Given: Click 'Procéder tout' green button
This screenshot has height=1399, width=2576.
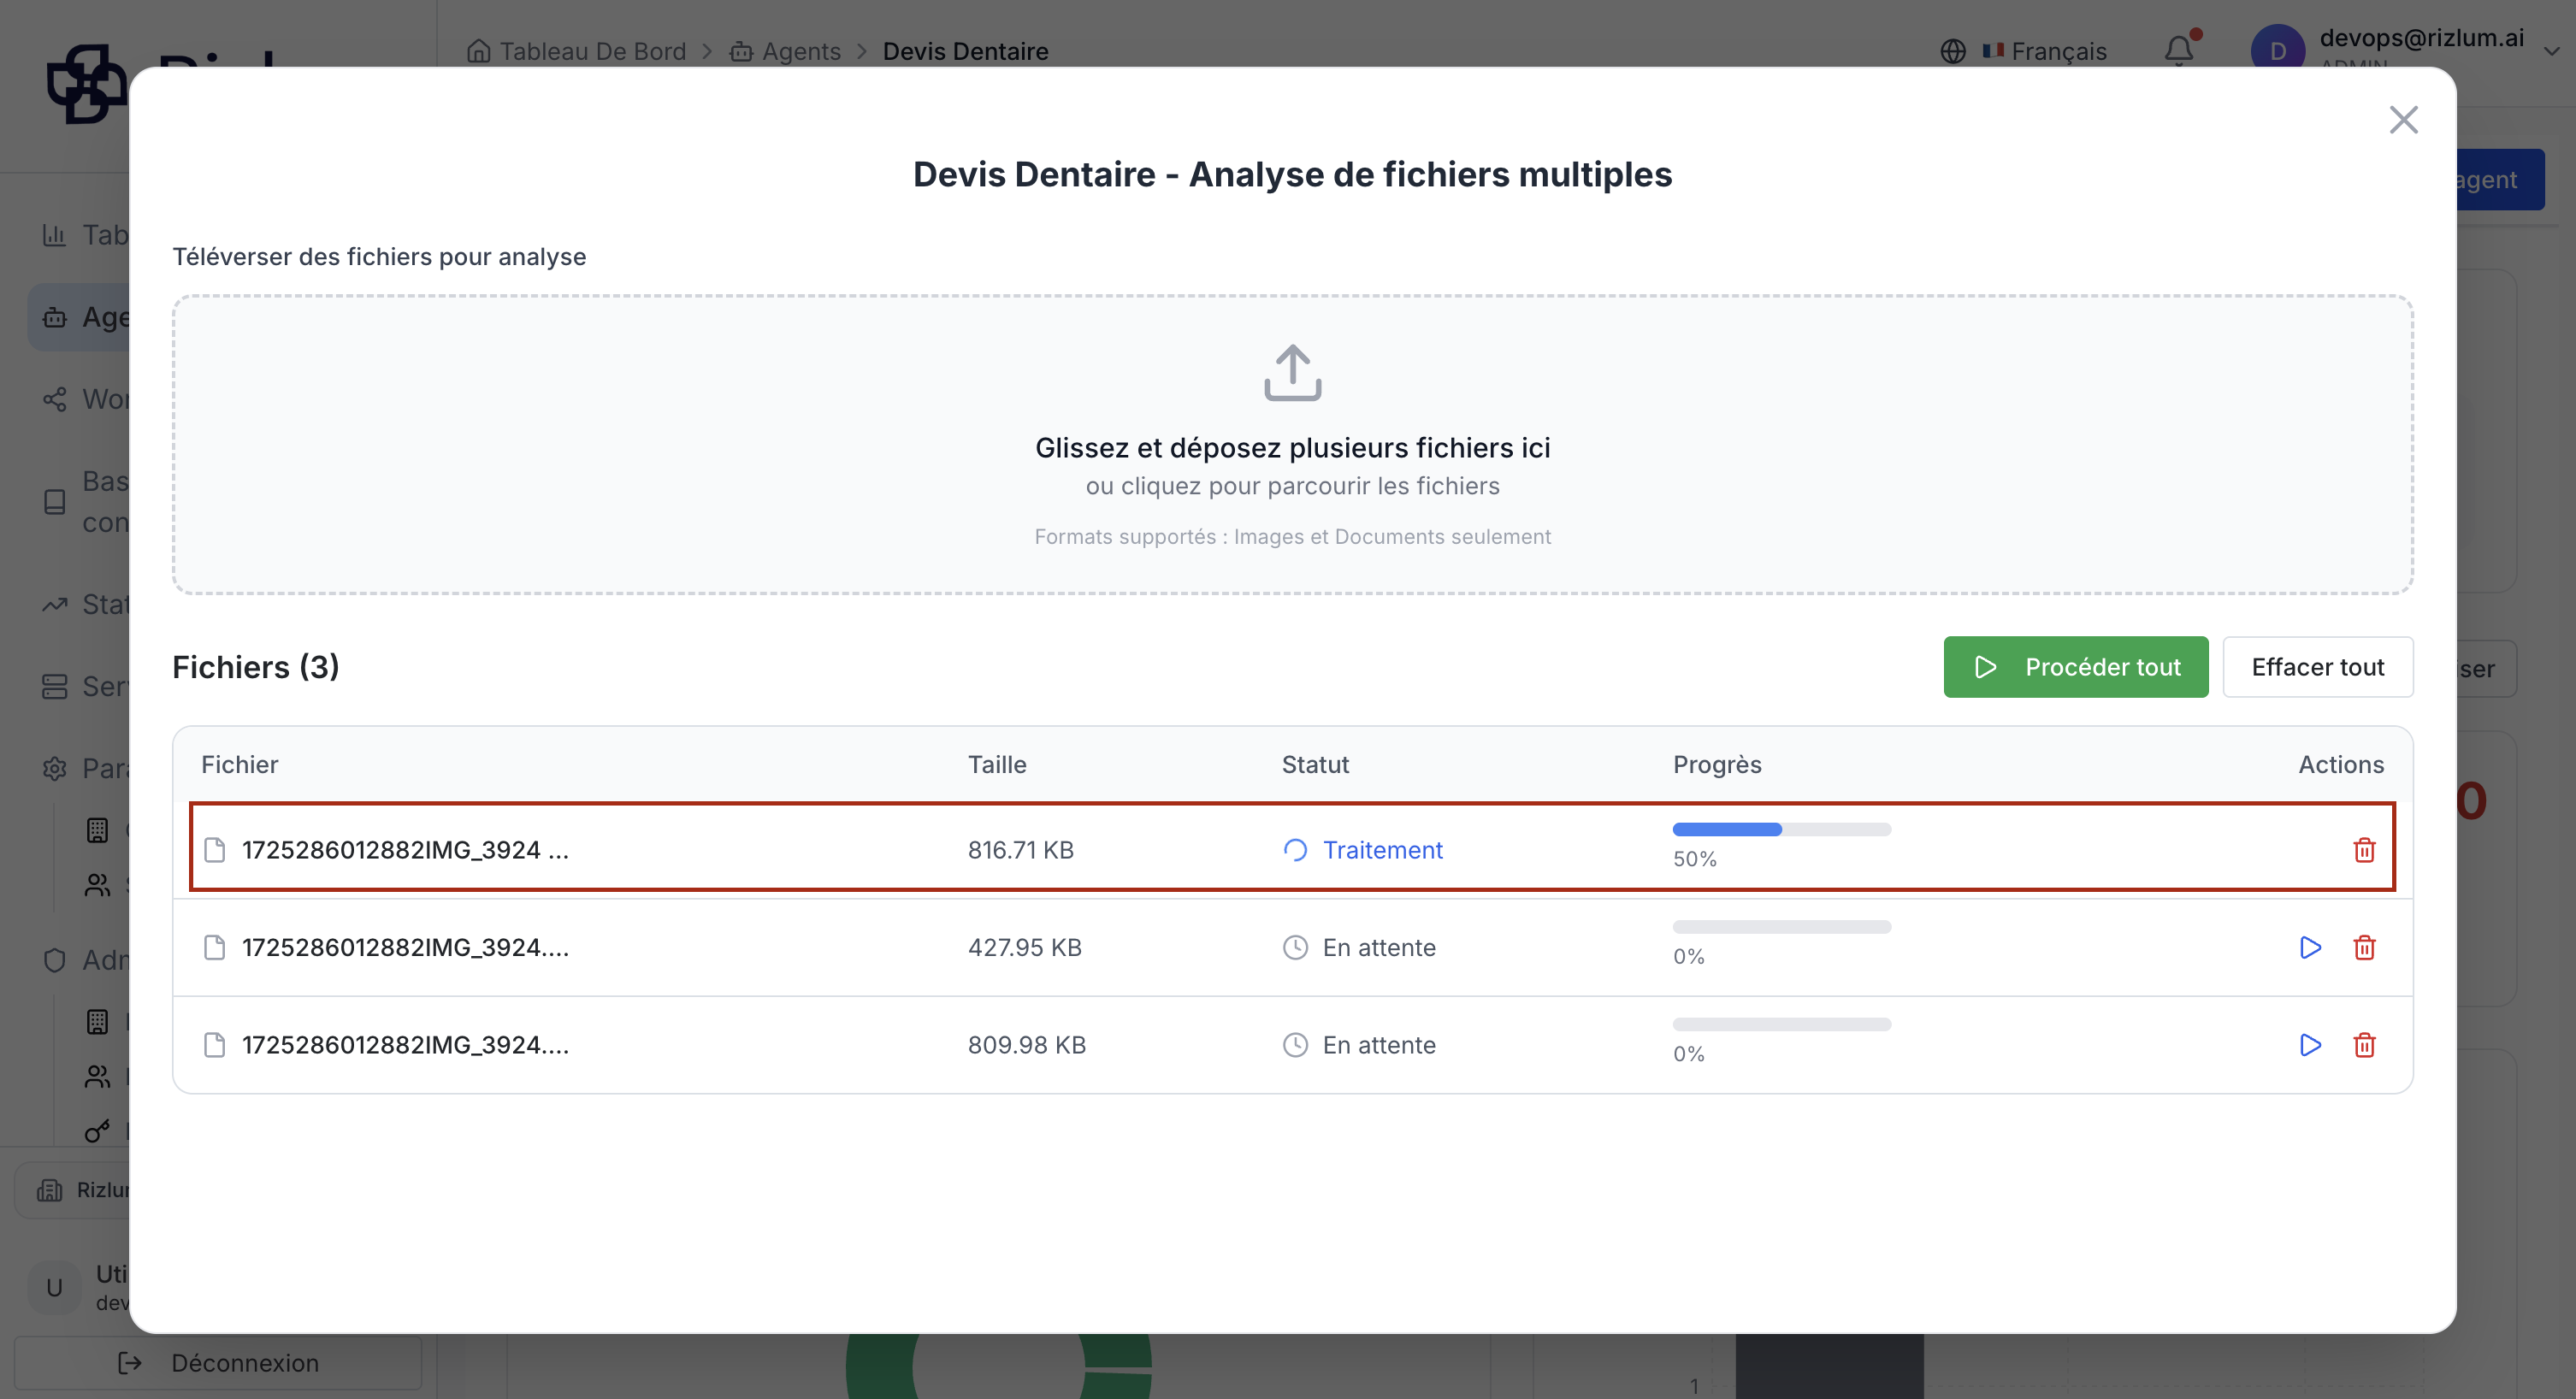Looking at the screenshot, I should [x=2075, y=667].
